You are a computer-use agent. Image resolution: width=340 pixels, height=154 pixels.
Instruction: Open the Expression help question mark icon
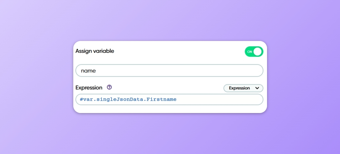point(109,87)
